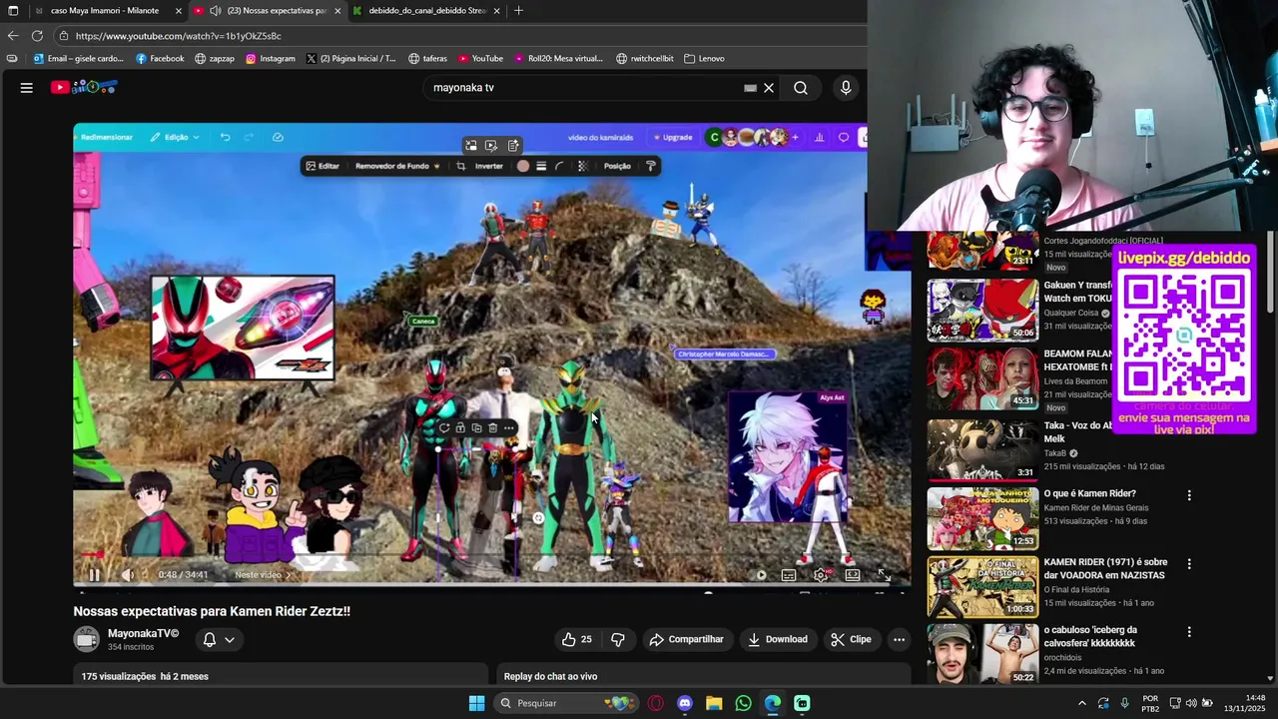Open the 'Taka - Voz do' video thumbnail

tap(982, 449)
